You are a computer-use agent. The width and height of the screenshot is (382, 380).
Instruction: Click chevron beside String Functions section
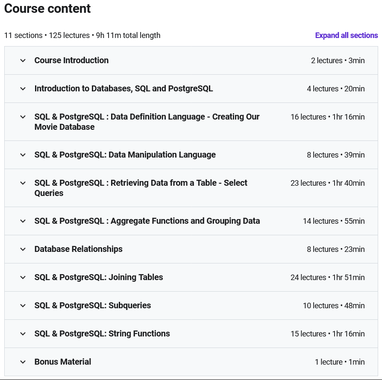pos(23,334)
